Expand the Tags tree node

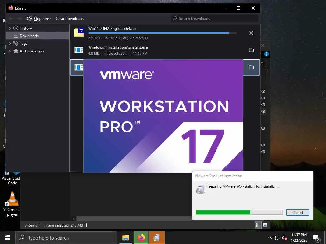(x=10, y=43)
